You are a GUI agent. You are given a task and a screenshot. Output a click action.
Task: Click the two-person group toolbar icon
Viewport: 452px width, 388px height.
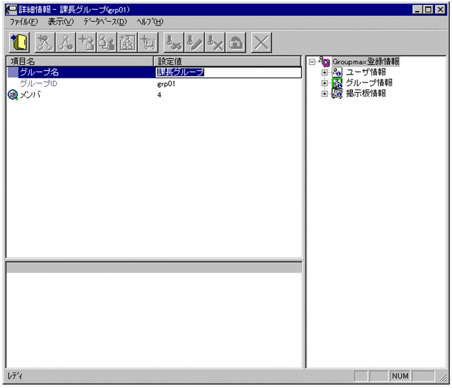point(107,43)
